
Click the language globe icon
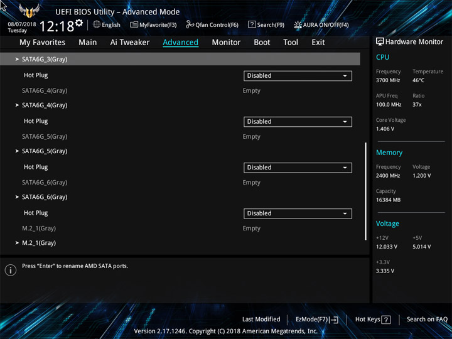[x=97, y=24]
